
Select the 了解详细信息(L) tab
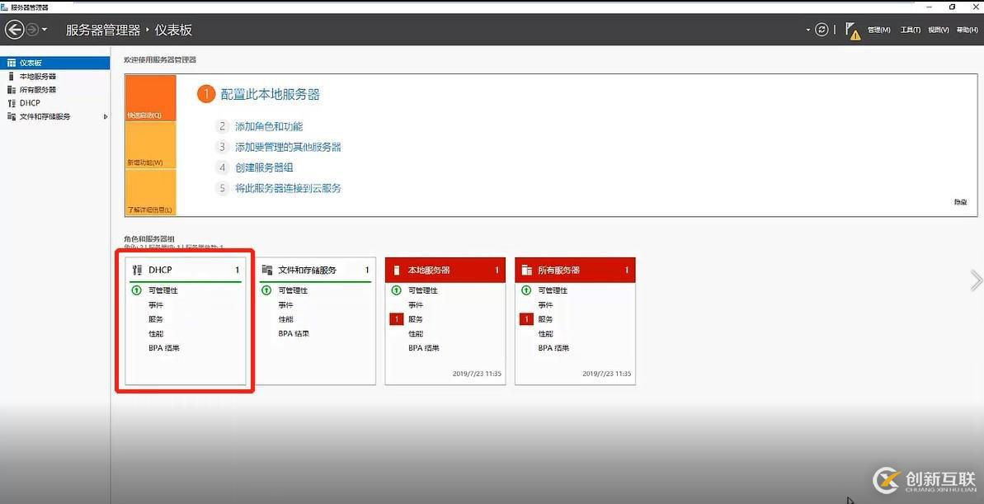[151, 192]
